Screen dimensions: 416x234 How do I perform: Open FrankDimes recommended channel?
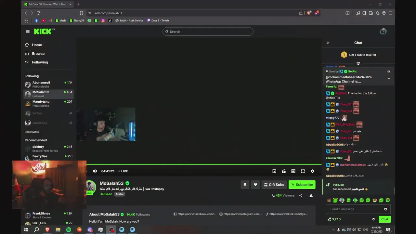48,215
